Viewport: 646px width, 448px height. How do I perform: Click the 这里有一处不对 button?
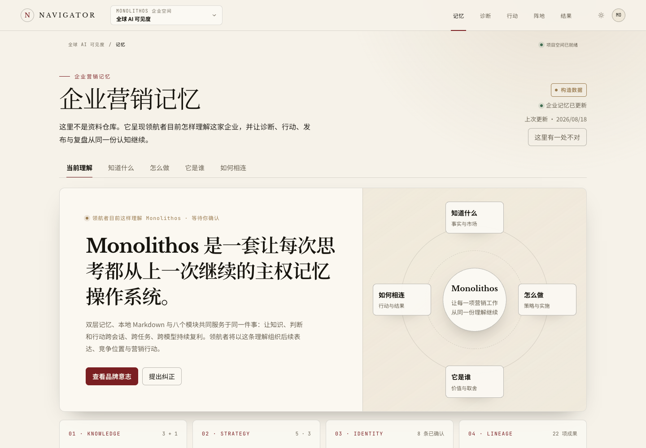557,137
